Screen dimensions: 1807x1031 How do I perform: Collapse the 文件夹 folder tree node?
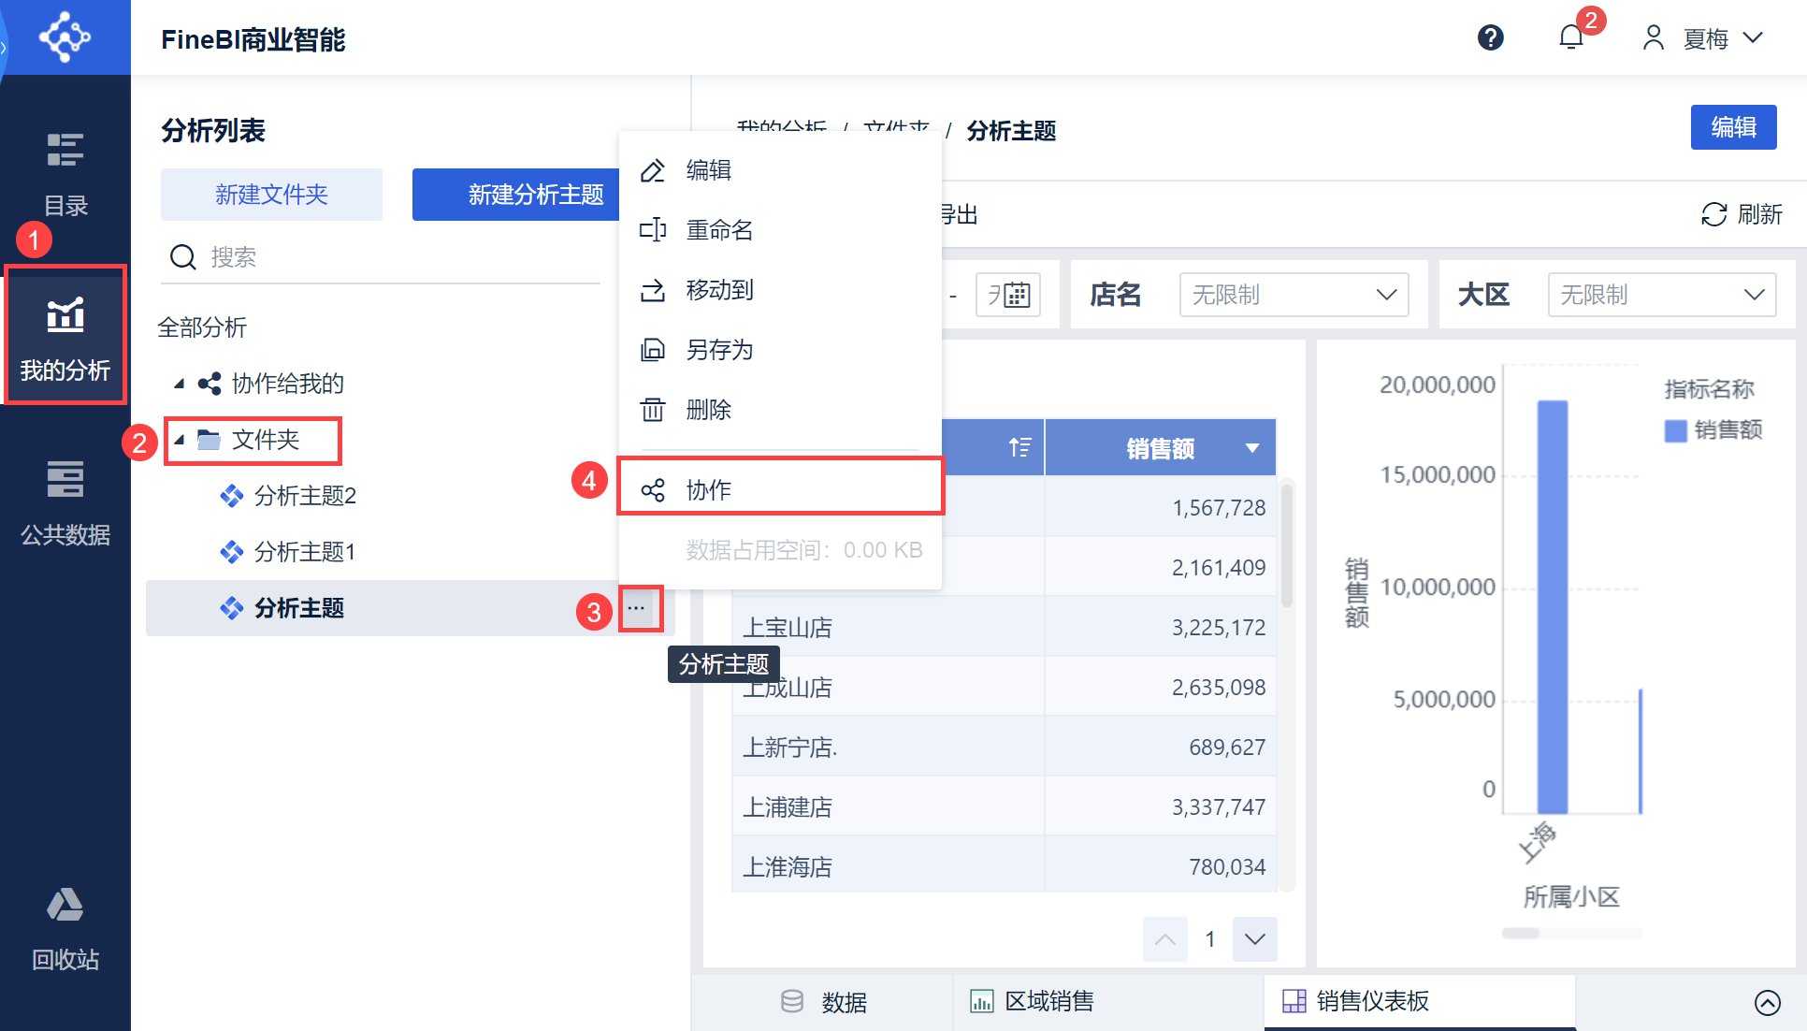[x=180, y=440]
